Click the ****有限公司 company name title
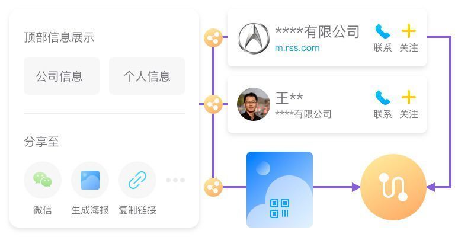The width and height of the screenshot is (474, 237). click(x=317, y=32)
